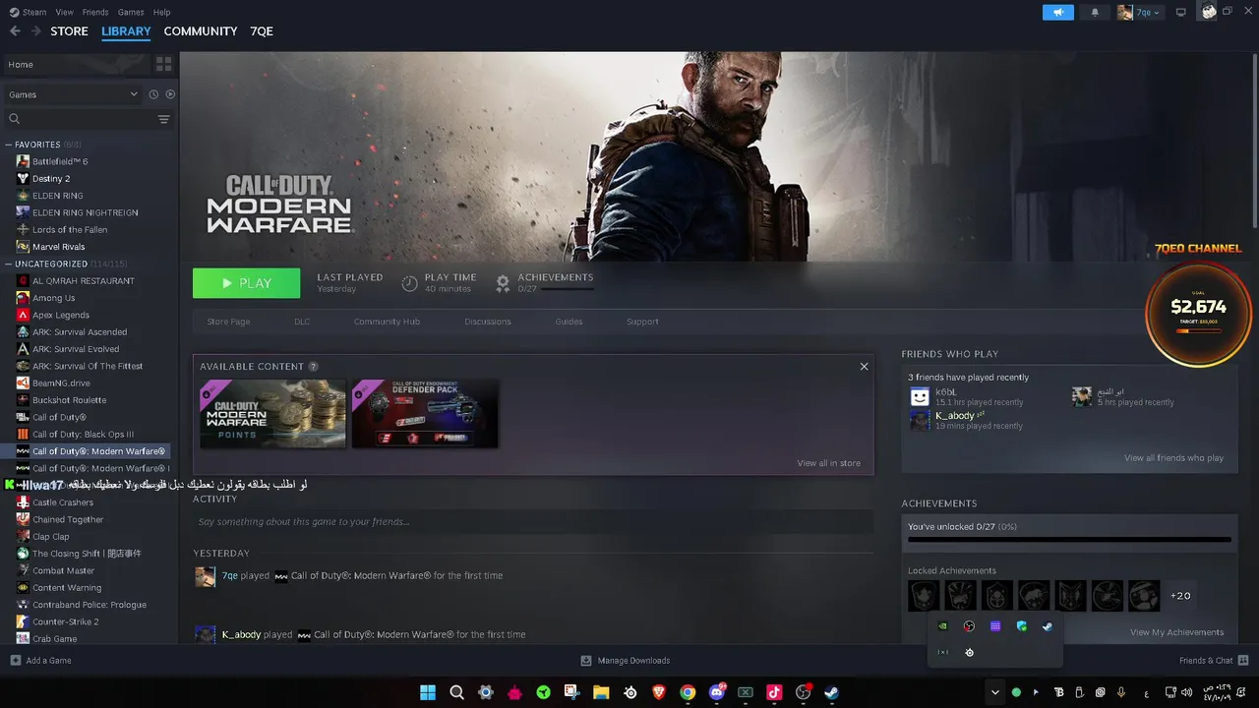Collapse the FAVORITES category
This screenshot has height=708, width=1259.
click(x=9, y=145)
